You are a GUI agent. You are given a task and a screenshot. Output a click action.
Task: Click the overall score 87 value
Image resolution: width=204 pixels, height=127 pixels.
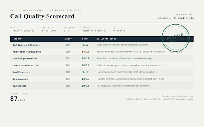coord(14,99)
